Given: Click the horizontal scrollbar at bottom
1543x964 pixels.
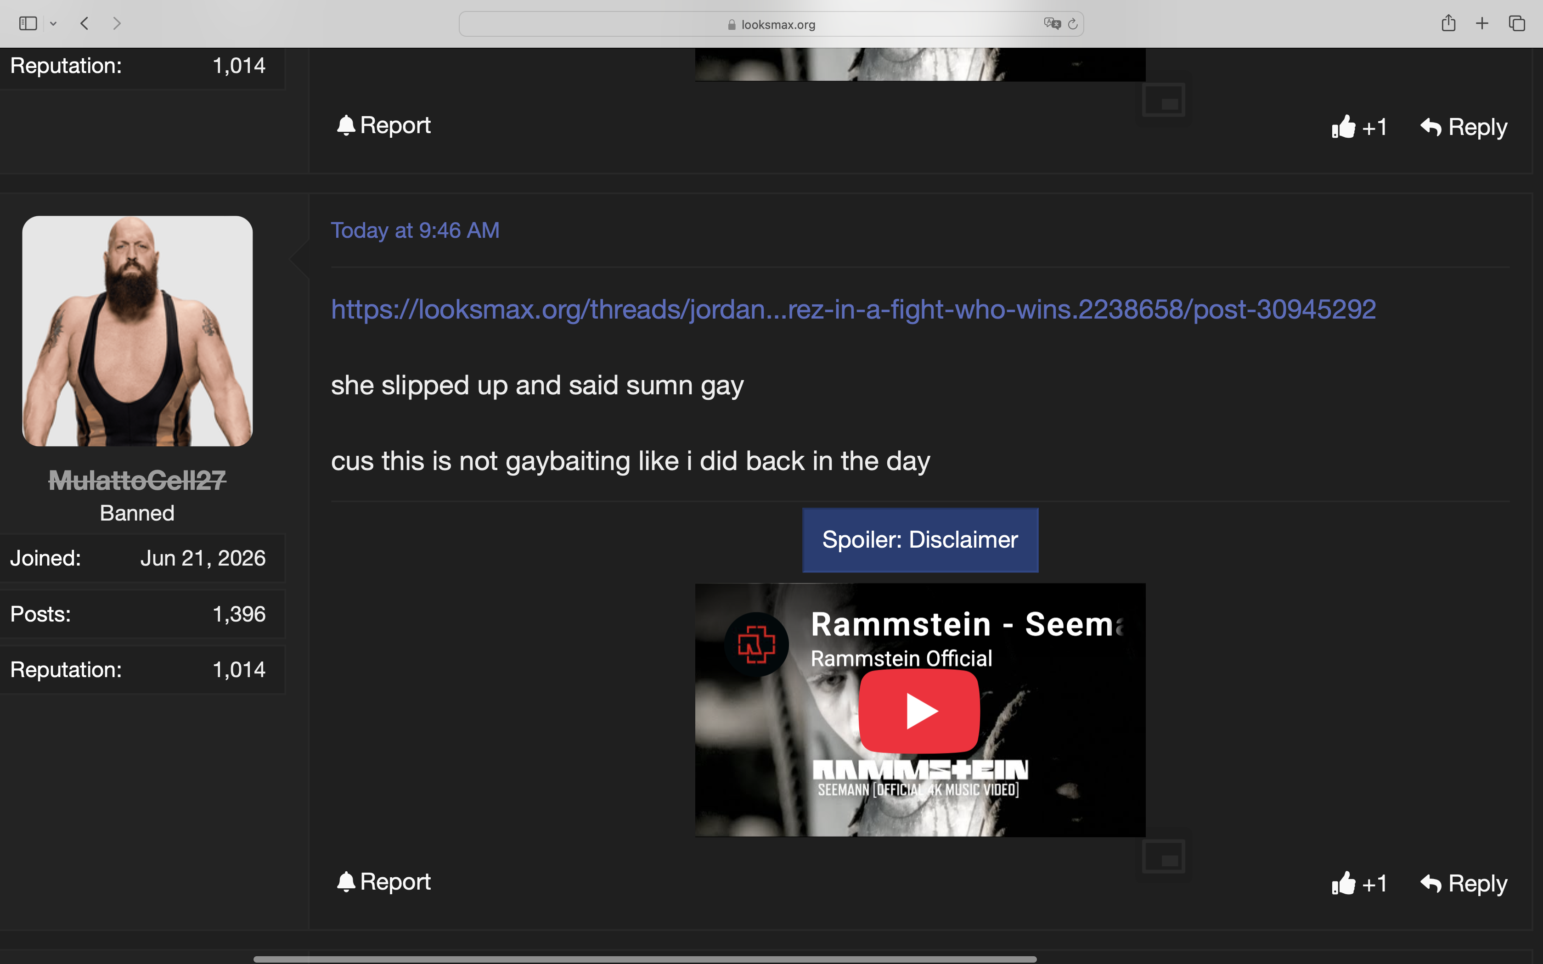Looking at the screenshot, I should [645, 959].
